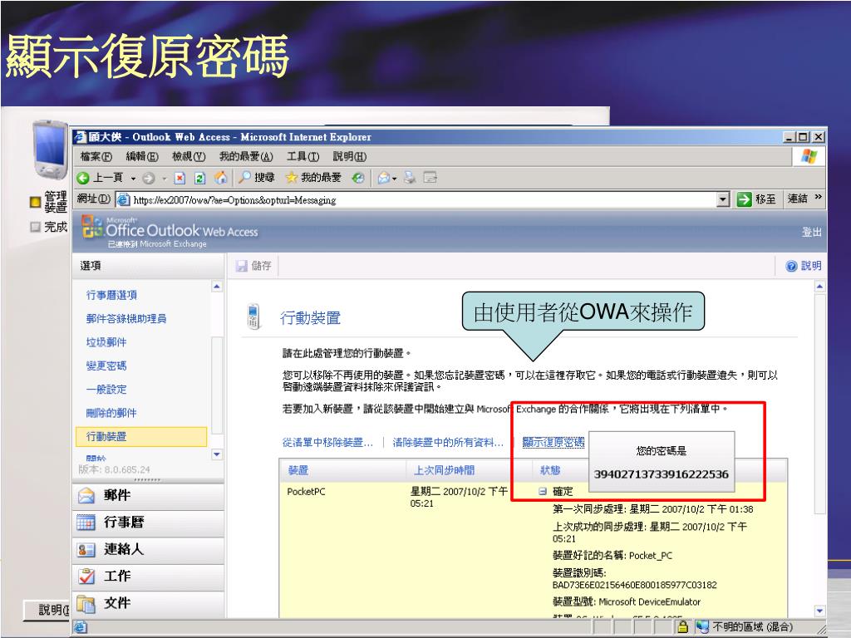The height and width of the screenshot is (638, 851).
Task: Open the 說明 help link in OWA
Action: [x=804, y=266]
